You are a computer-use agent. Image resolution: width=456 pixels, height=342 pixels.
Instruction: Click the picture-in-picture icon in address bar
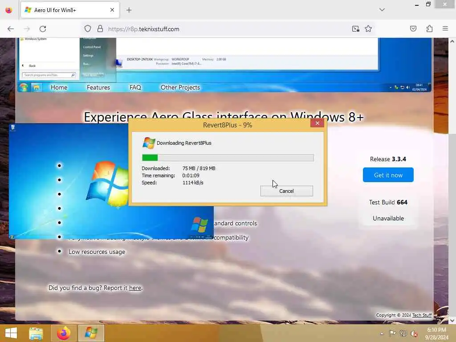[355, 29]
